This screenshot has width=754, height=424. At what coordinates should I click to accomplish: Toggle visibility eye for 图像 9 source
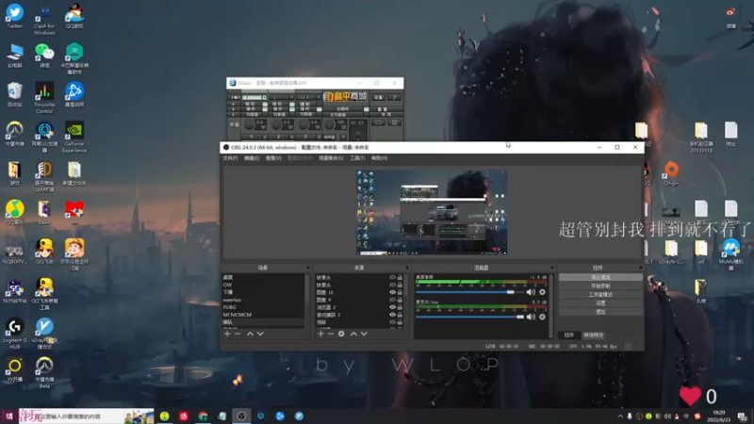tap(392, 300)
